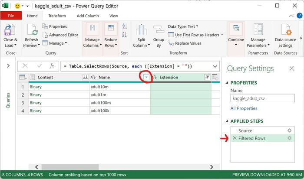Click the horizontal scrollbar thumb
The image size is (304, 179).
(70, 167)
